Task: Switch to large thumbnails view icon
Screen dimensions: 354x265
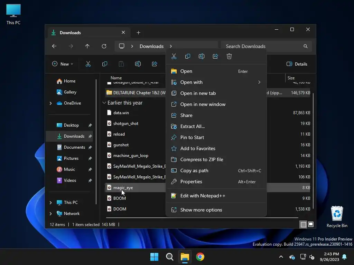Action: click(x=311, y=224)
